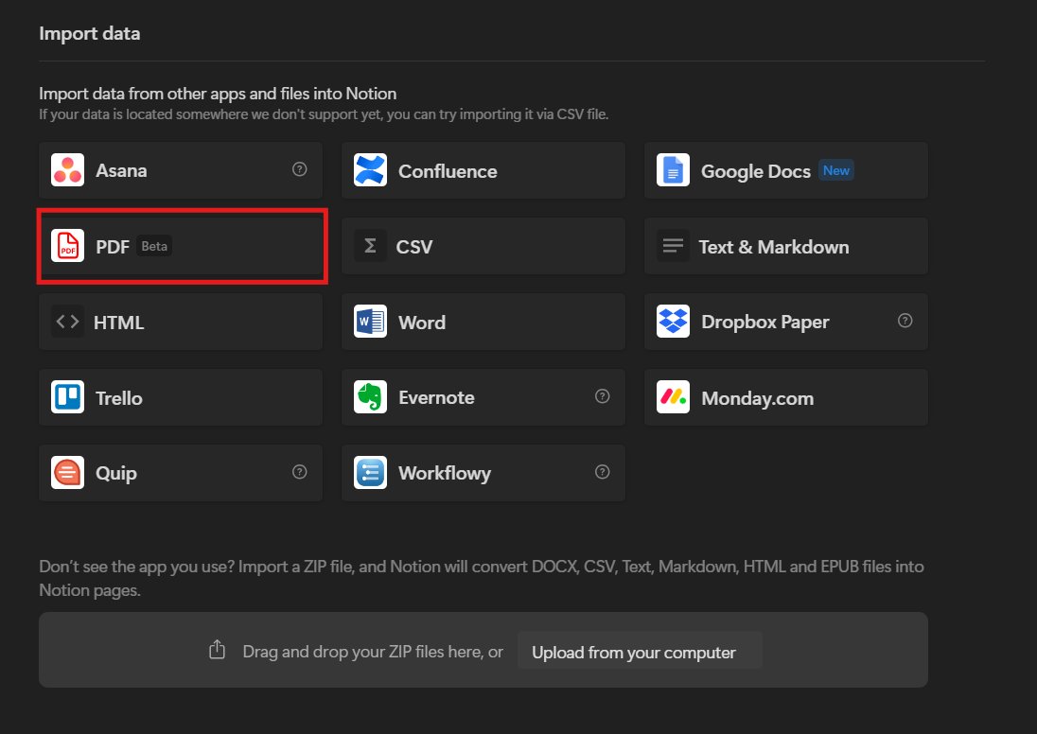The width and height of the screenshot is (1037, 734).
Task: Choose CSV file import
Action: (483, 246)
